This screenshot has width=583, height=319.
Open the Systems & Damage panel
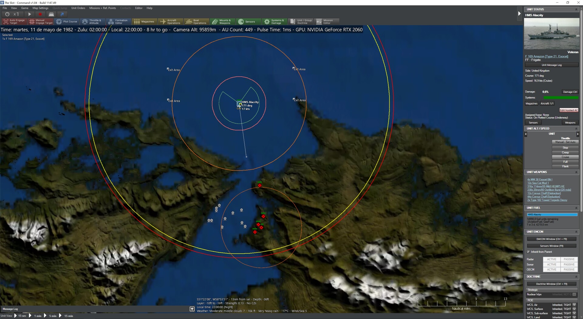coord(274,22)
